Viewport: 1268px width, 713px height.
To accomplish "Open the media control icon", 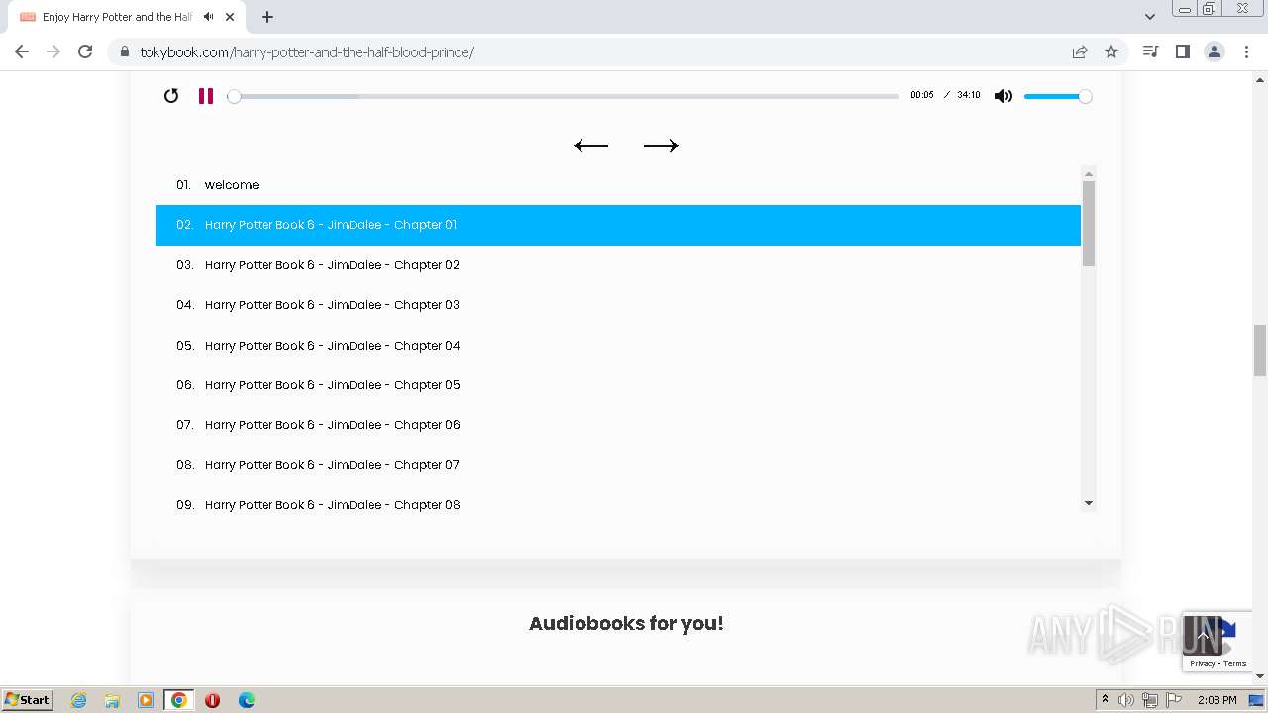I will click(x=1150, y=51).
